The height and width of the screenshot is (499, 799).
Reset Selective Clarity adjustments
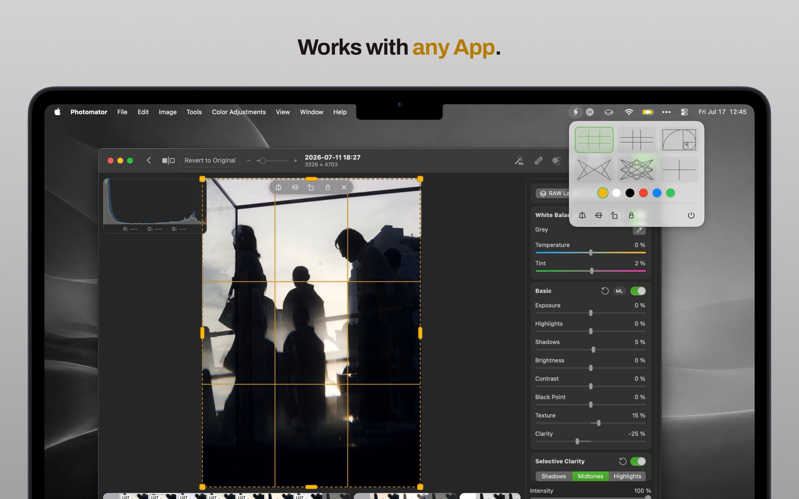point(622,461)
